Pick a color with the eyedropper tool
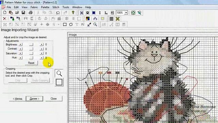Image resolution: width=218 pixels, height=123 pixels. [x=89, y=25]
